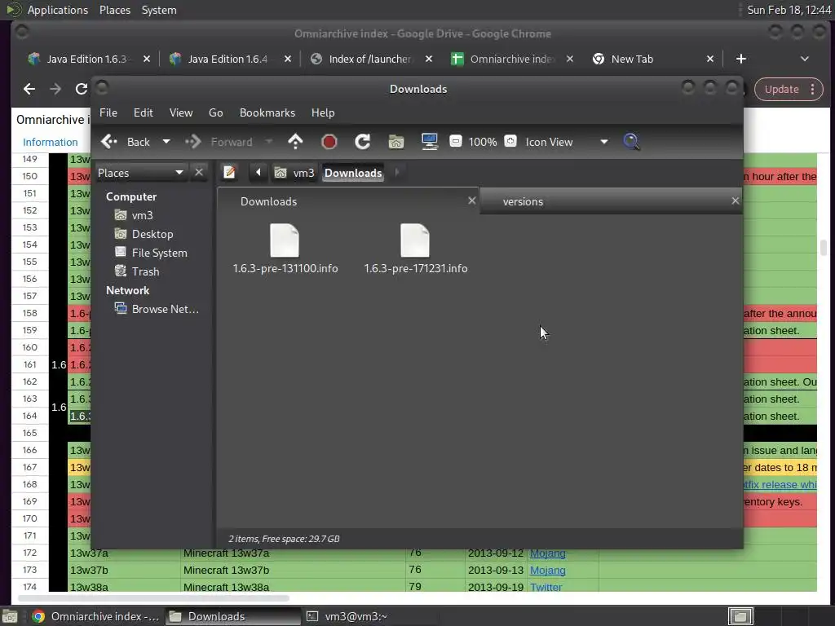Open the System menu in top panel

point(159,10)
